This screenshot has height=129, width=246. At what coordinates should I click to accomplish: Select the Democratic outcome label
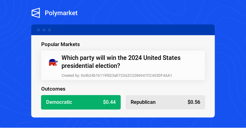point(59,102)
